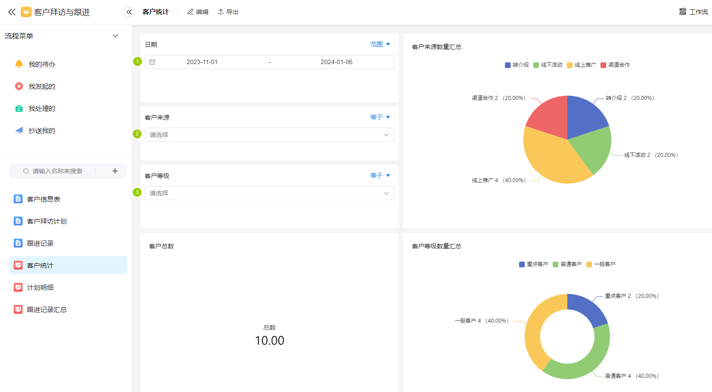Viewport: 712px width, 392px height.
Task: Click the red chart icon for 客户统计
Action: pos(18,265)
